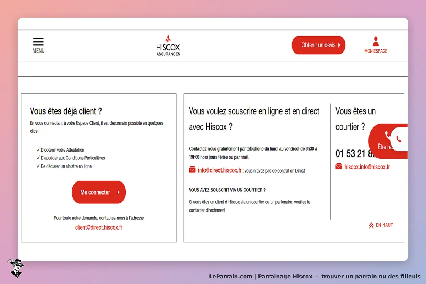
Task: Click the LeParrain mascot logo
Action: (15, 268)
